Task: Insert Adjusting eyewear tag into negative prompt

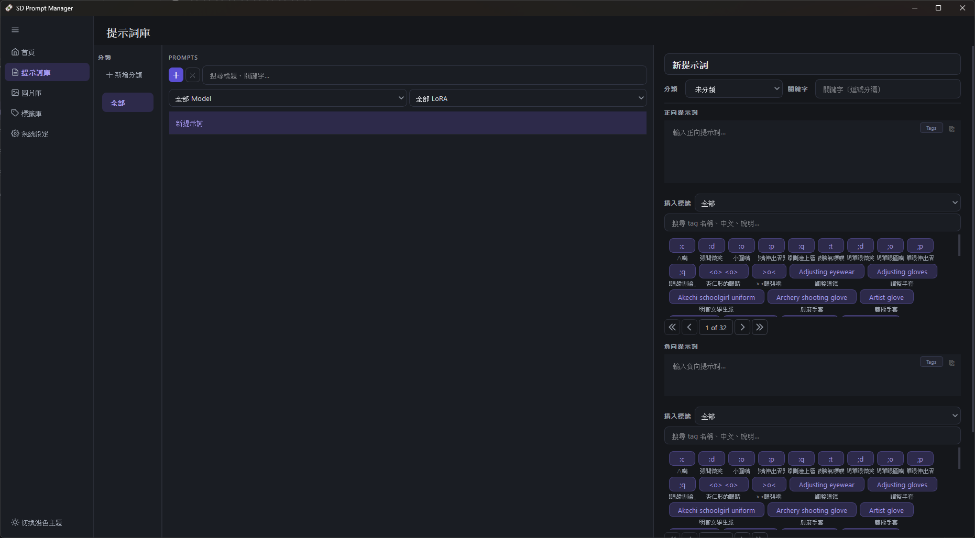Action: (827, 485)
